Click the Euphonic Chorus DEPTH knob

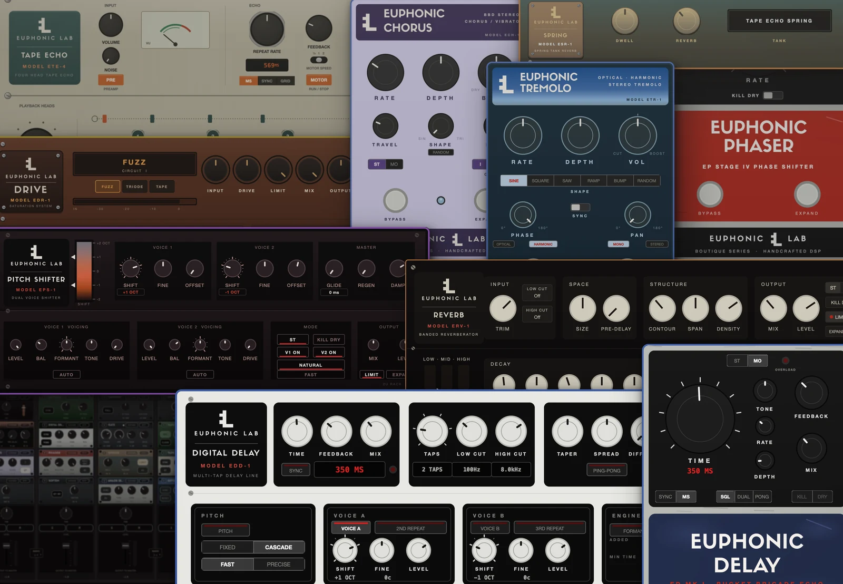[x=440, y=72]
